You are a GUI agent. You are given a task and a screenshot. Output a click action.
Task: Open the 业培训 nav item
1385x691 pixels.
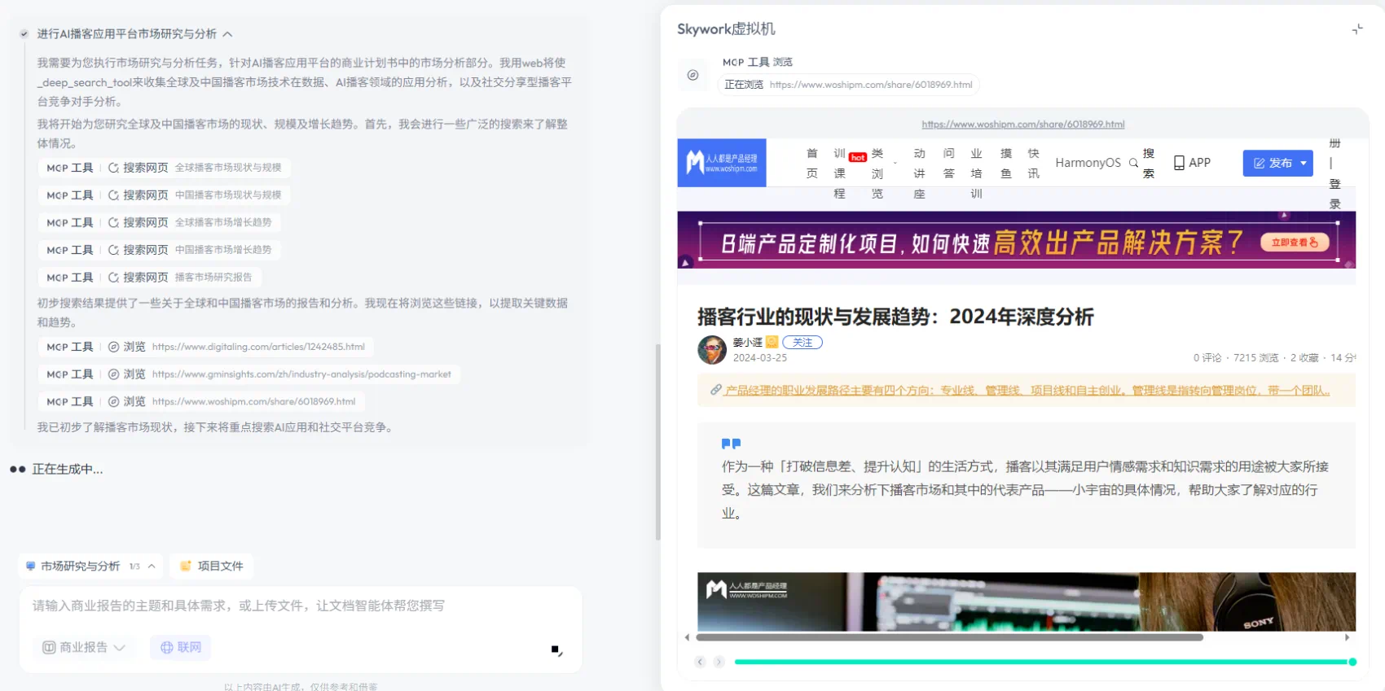pyautogui.click(x=977, y=173)
